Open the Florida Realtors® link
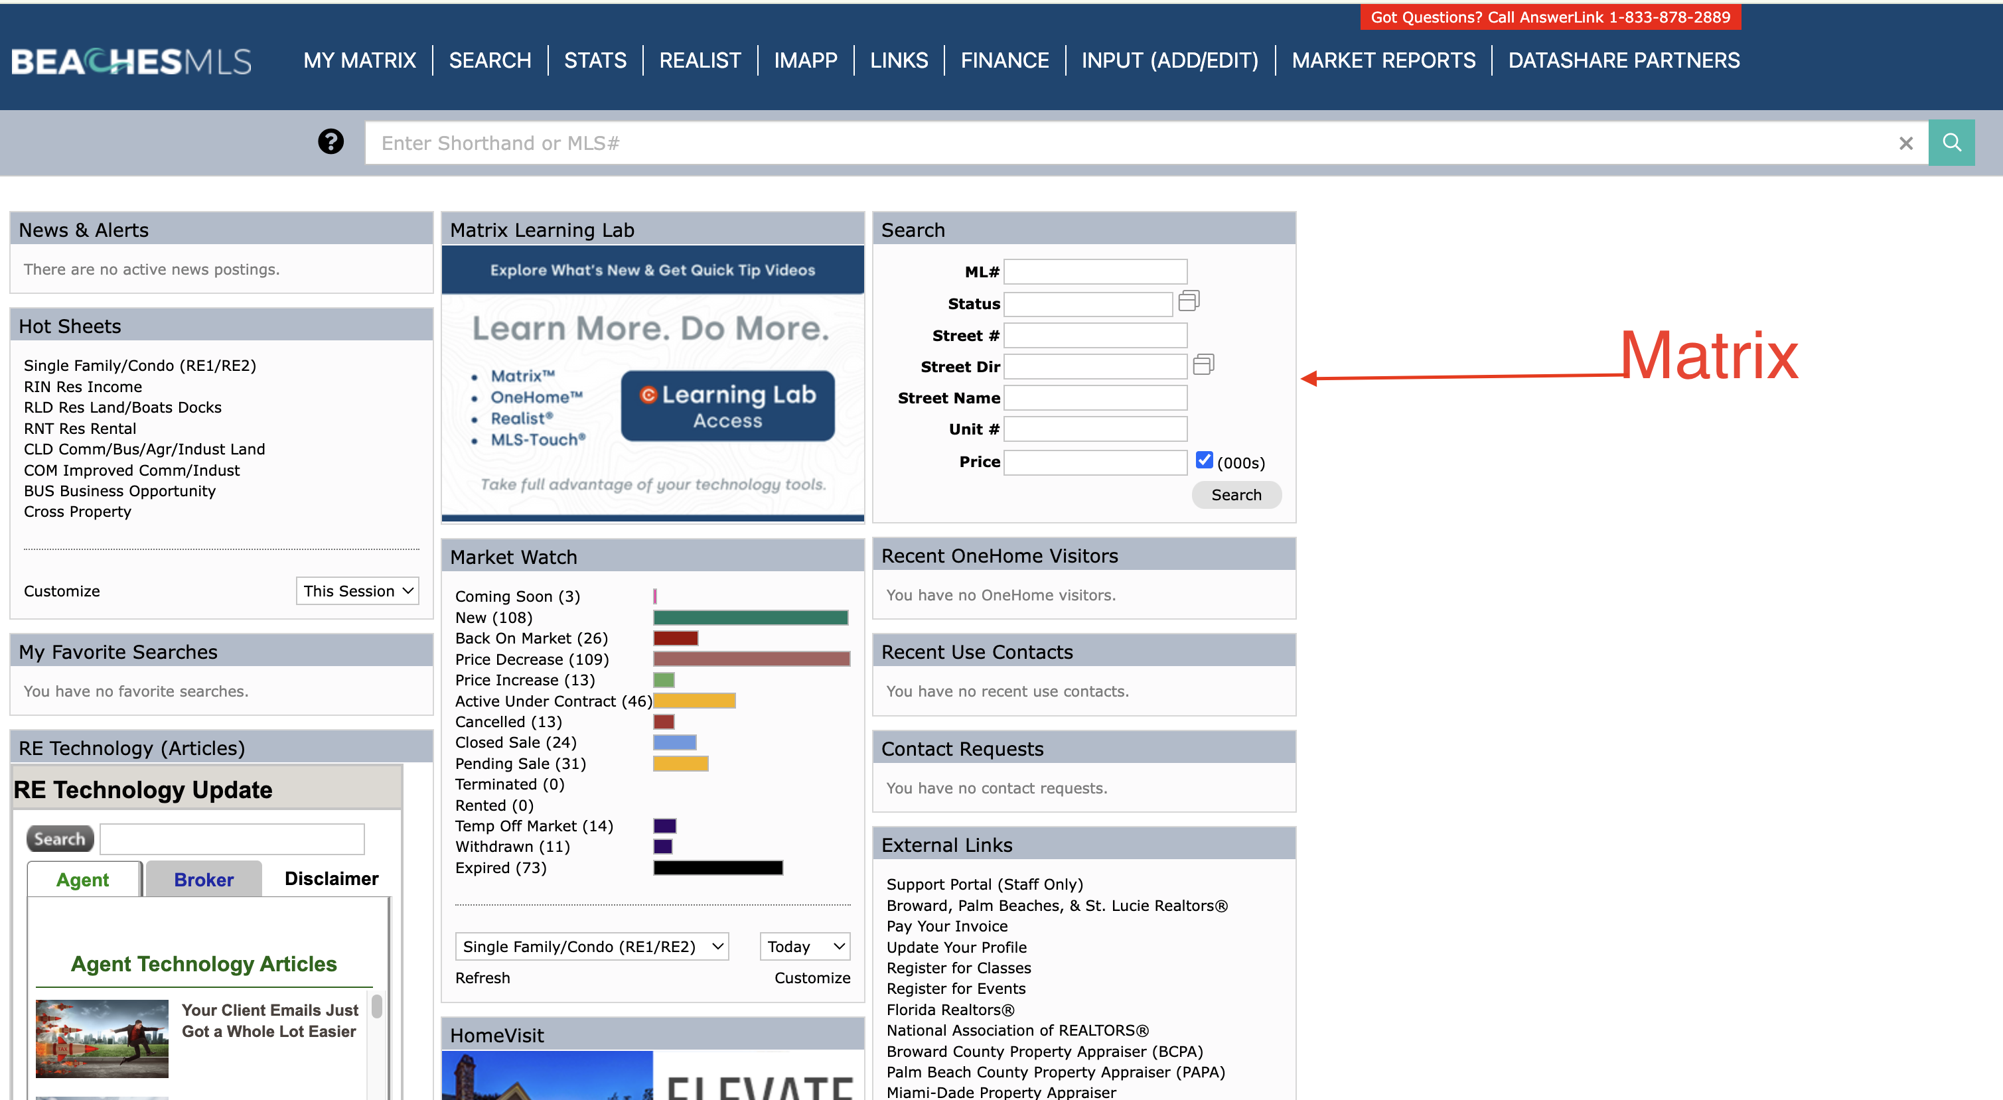This screenshot has width=2003, height=1100. click(x=950, y=1009)
